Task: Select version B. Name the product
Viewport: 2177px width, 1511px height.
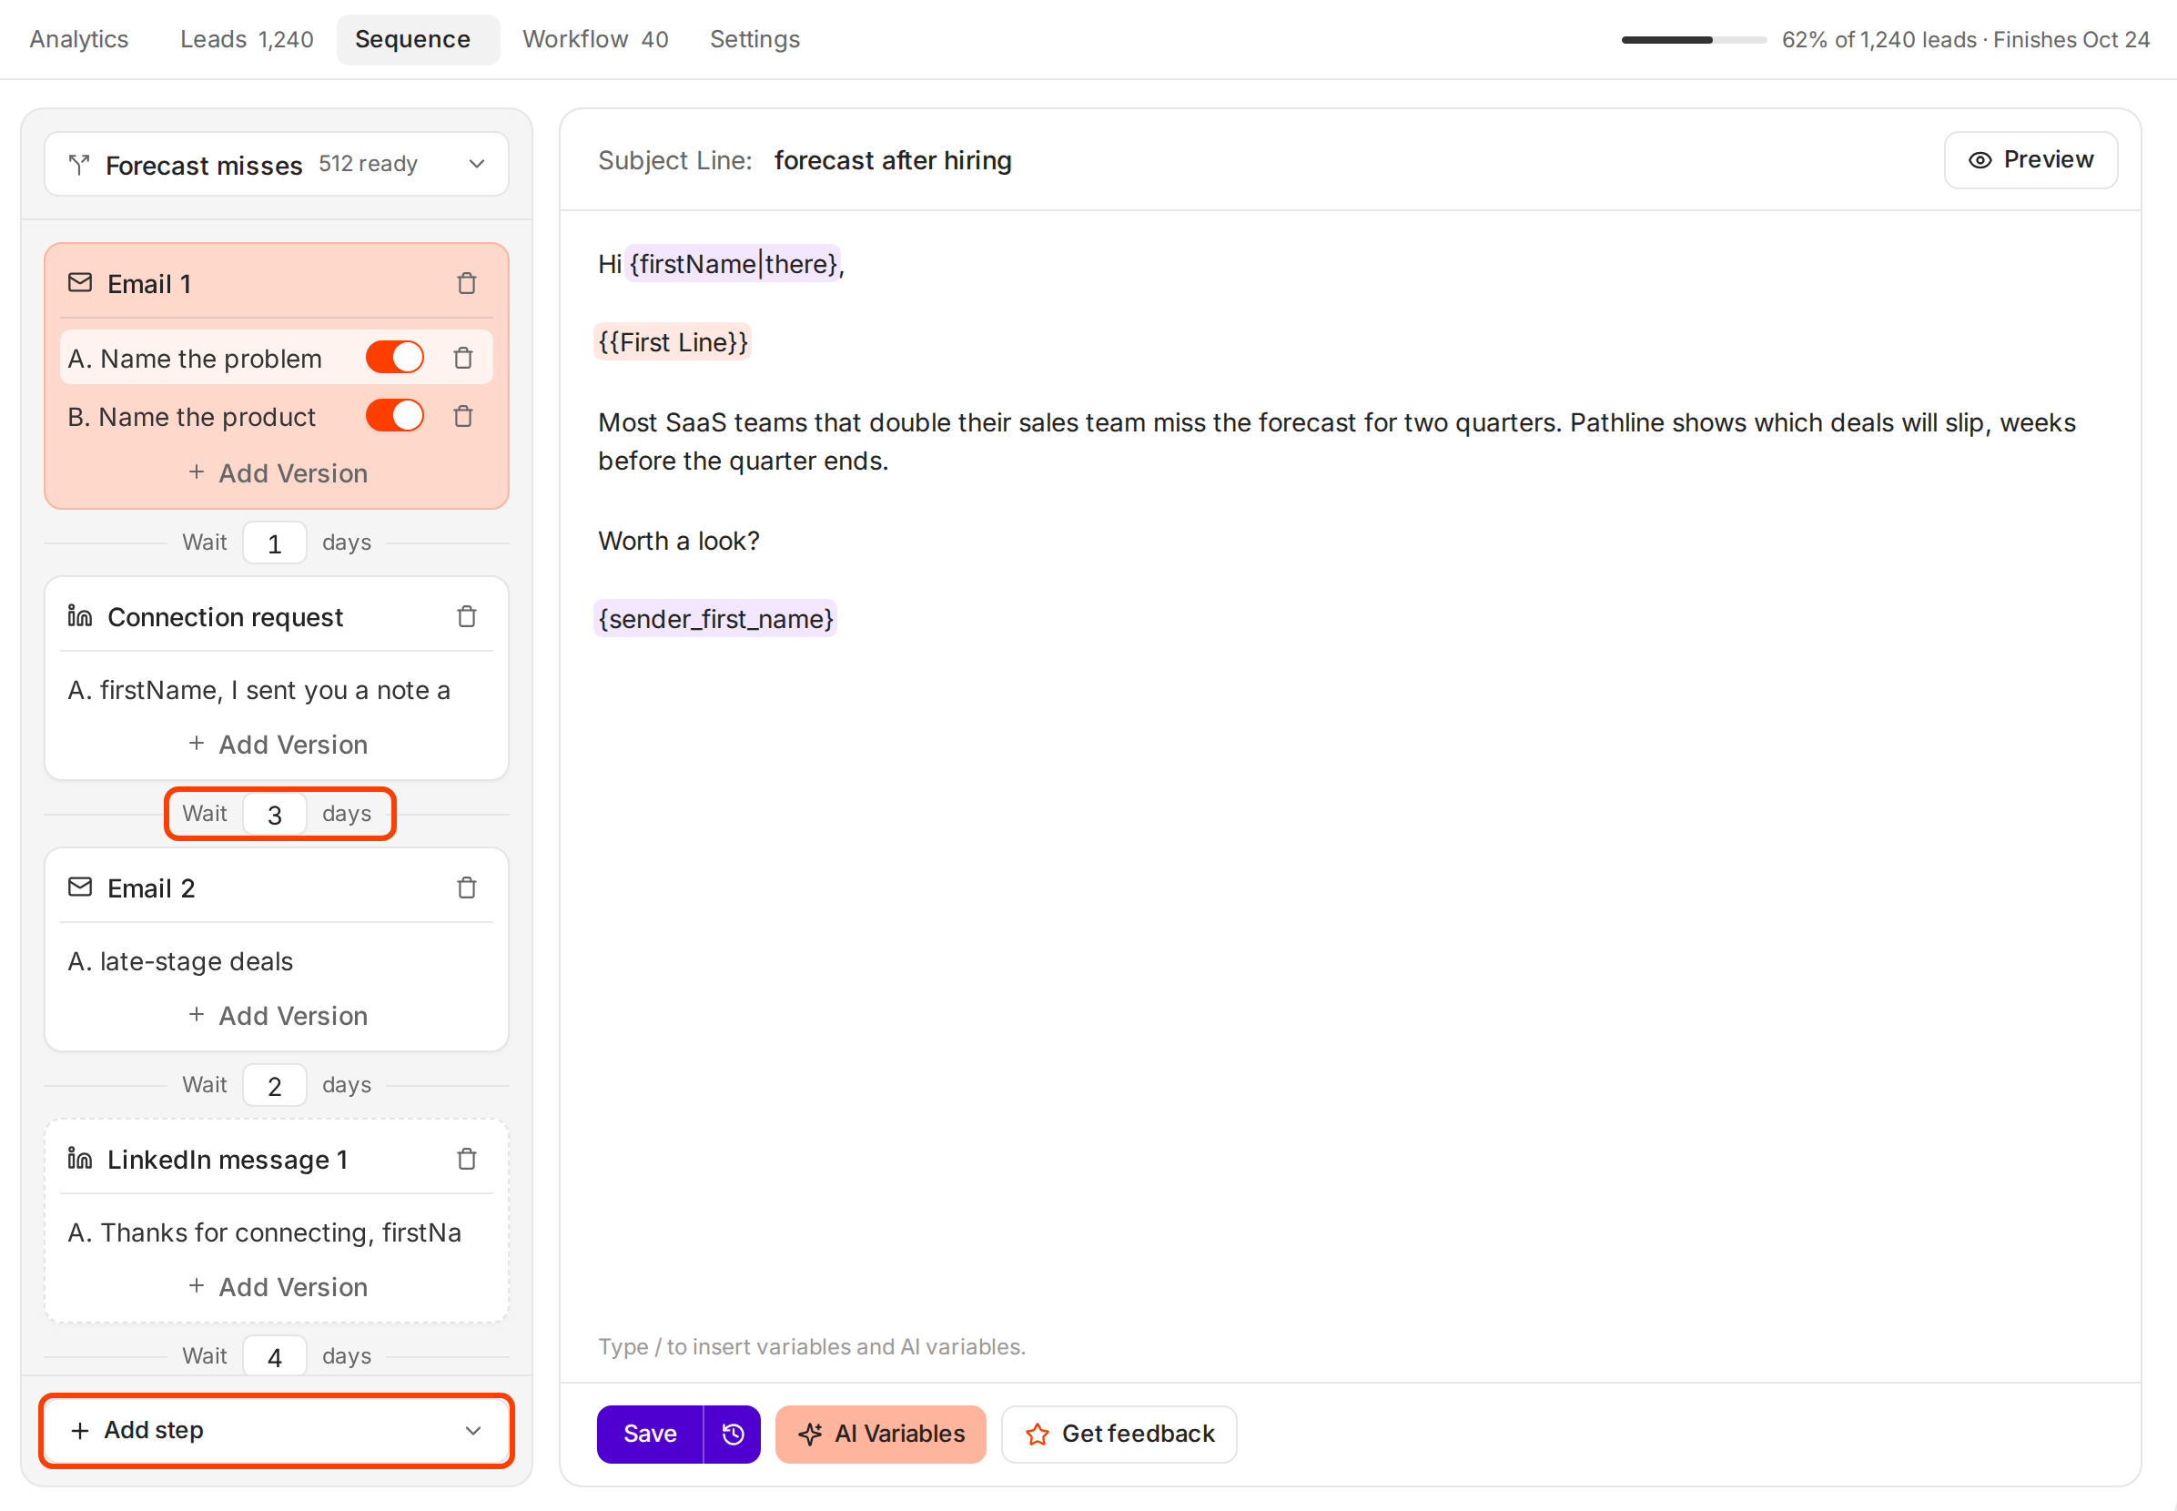Action: point(190,417)
